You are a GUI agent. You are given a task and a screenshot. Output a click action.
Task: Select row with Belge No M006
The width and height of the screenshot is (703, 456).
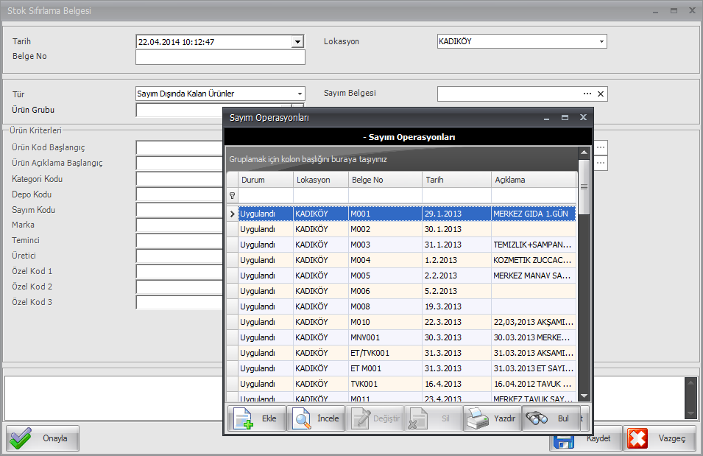point(407,291)
